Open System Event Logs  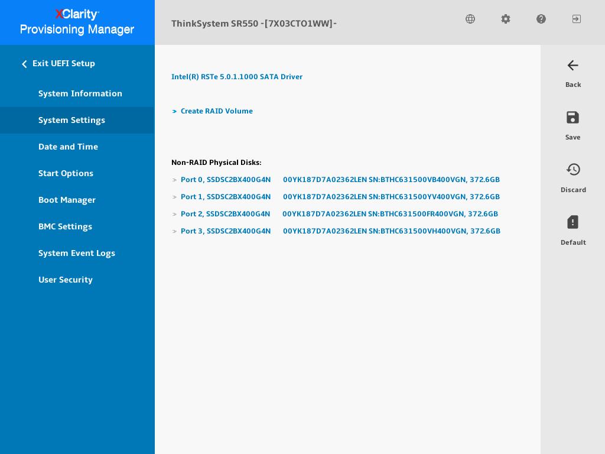pyautogui.click(x=77, y=253)
